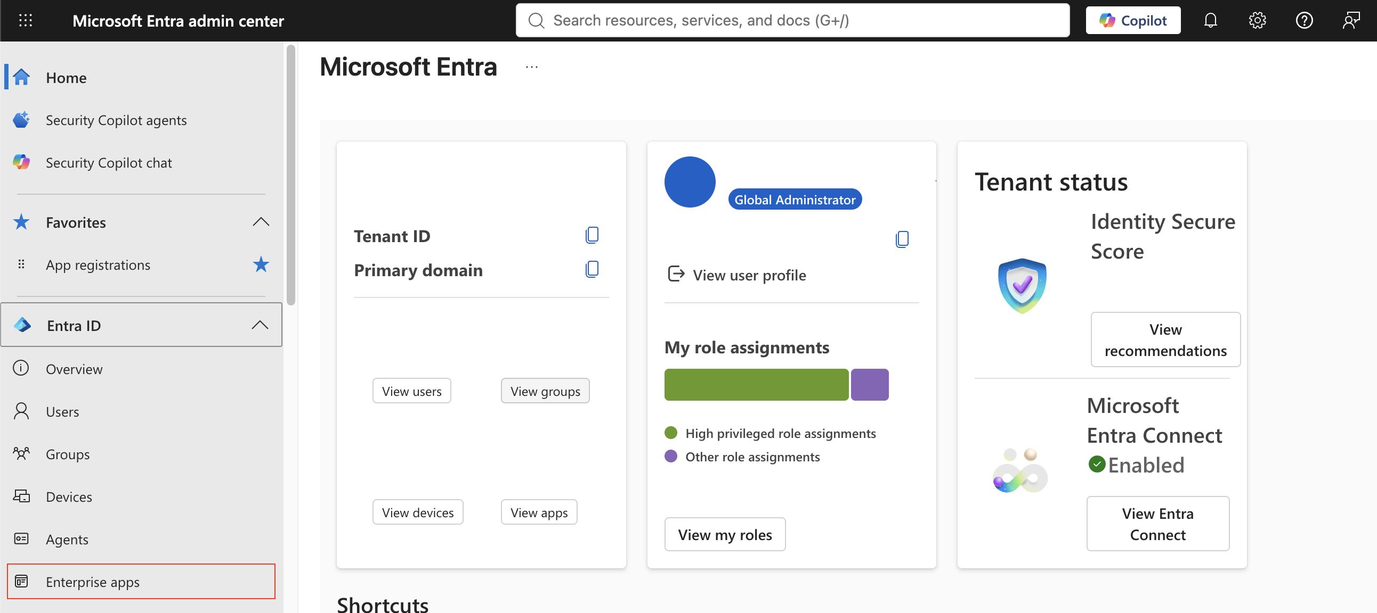Click the Enterprise apps icon
This screenshot has height=613, width=1377.
(21, 581)
